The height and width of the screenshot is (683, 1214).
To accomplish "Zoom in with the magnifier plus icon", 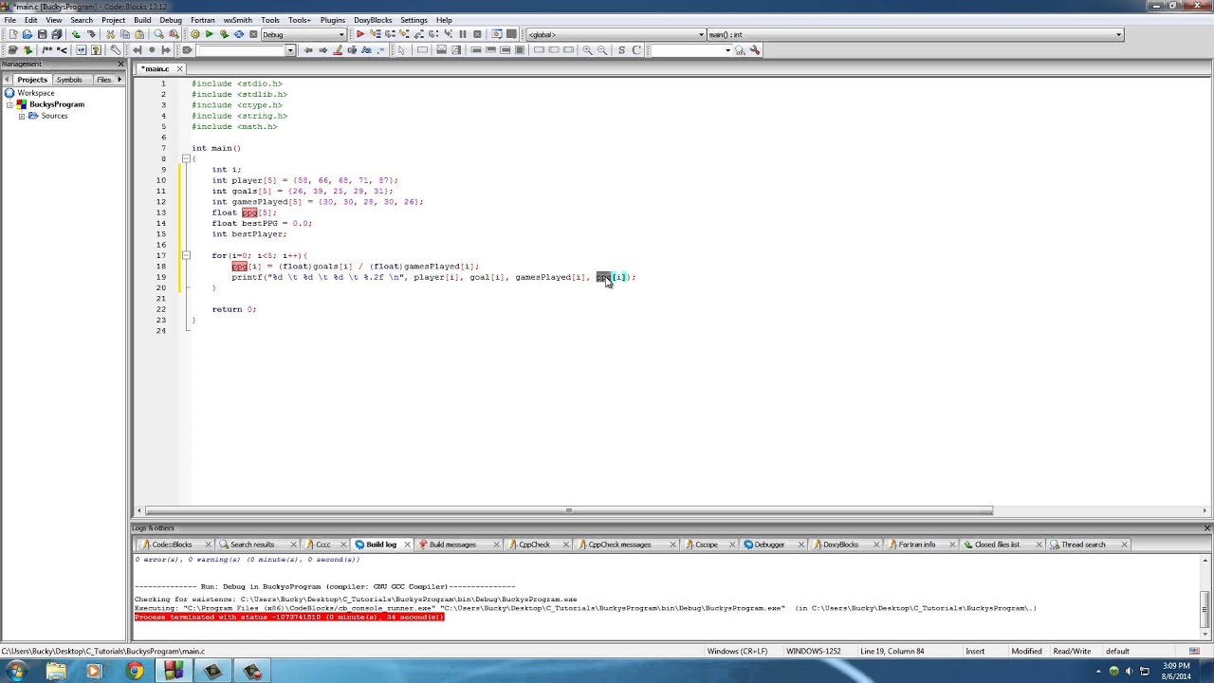I will point(587,49).
